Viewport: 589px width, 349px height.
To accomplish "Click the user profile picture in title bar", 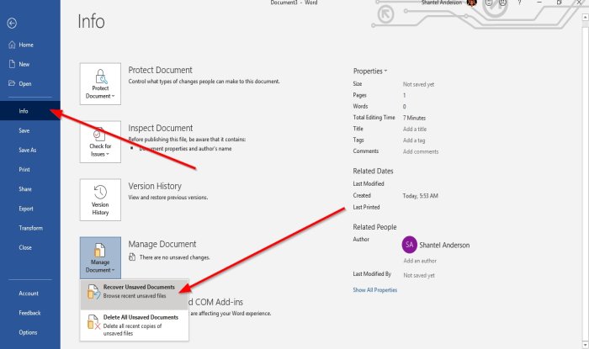I will (x=472, y=3).
